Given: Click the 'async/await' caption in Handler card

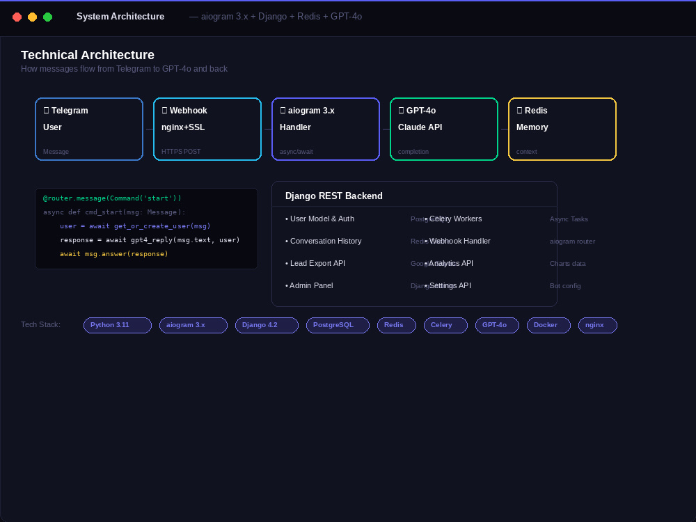Looking at the screenshot, I should point(296,151).
